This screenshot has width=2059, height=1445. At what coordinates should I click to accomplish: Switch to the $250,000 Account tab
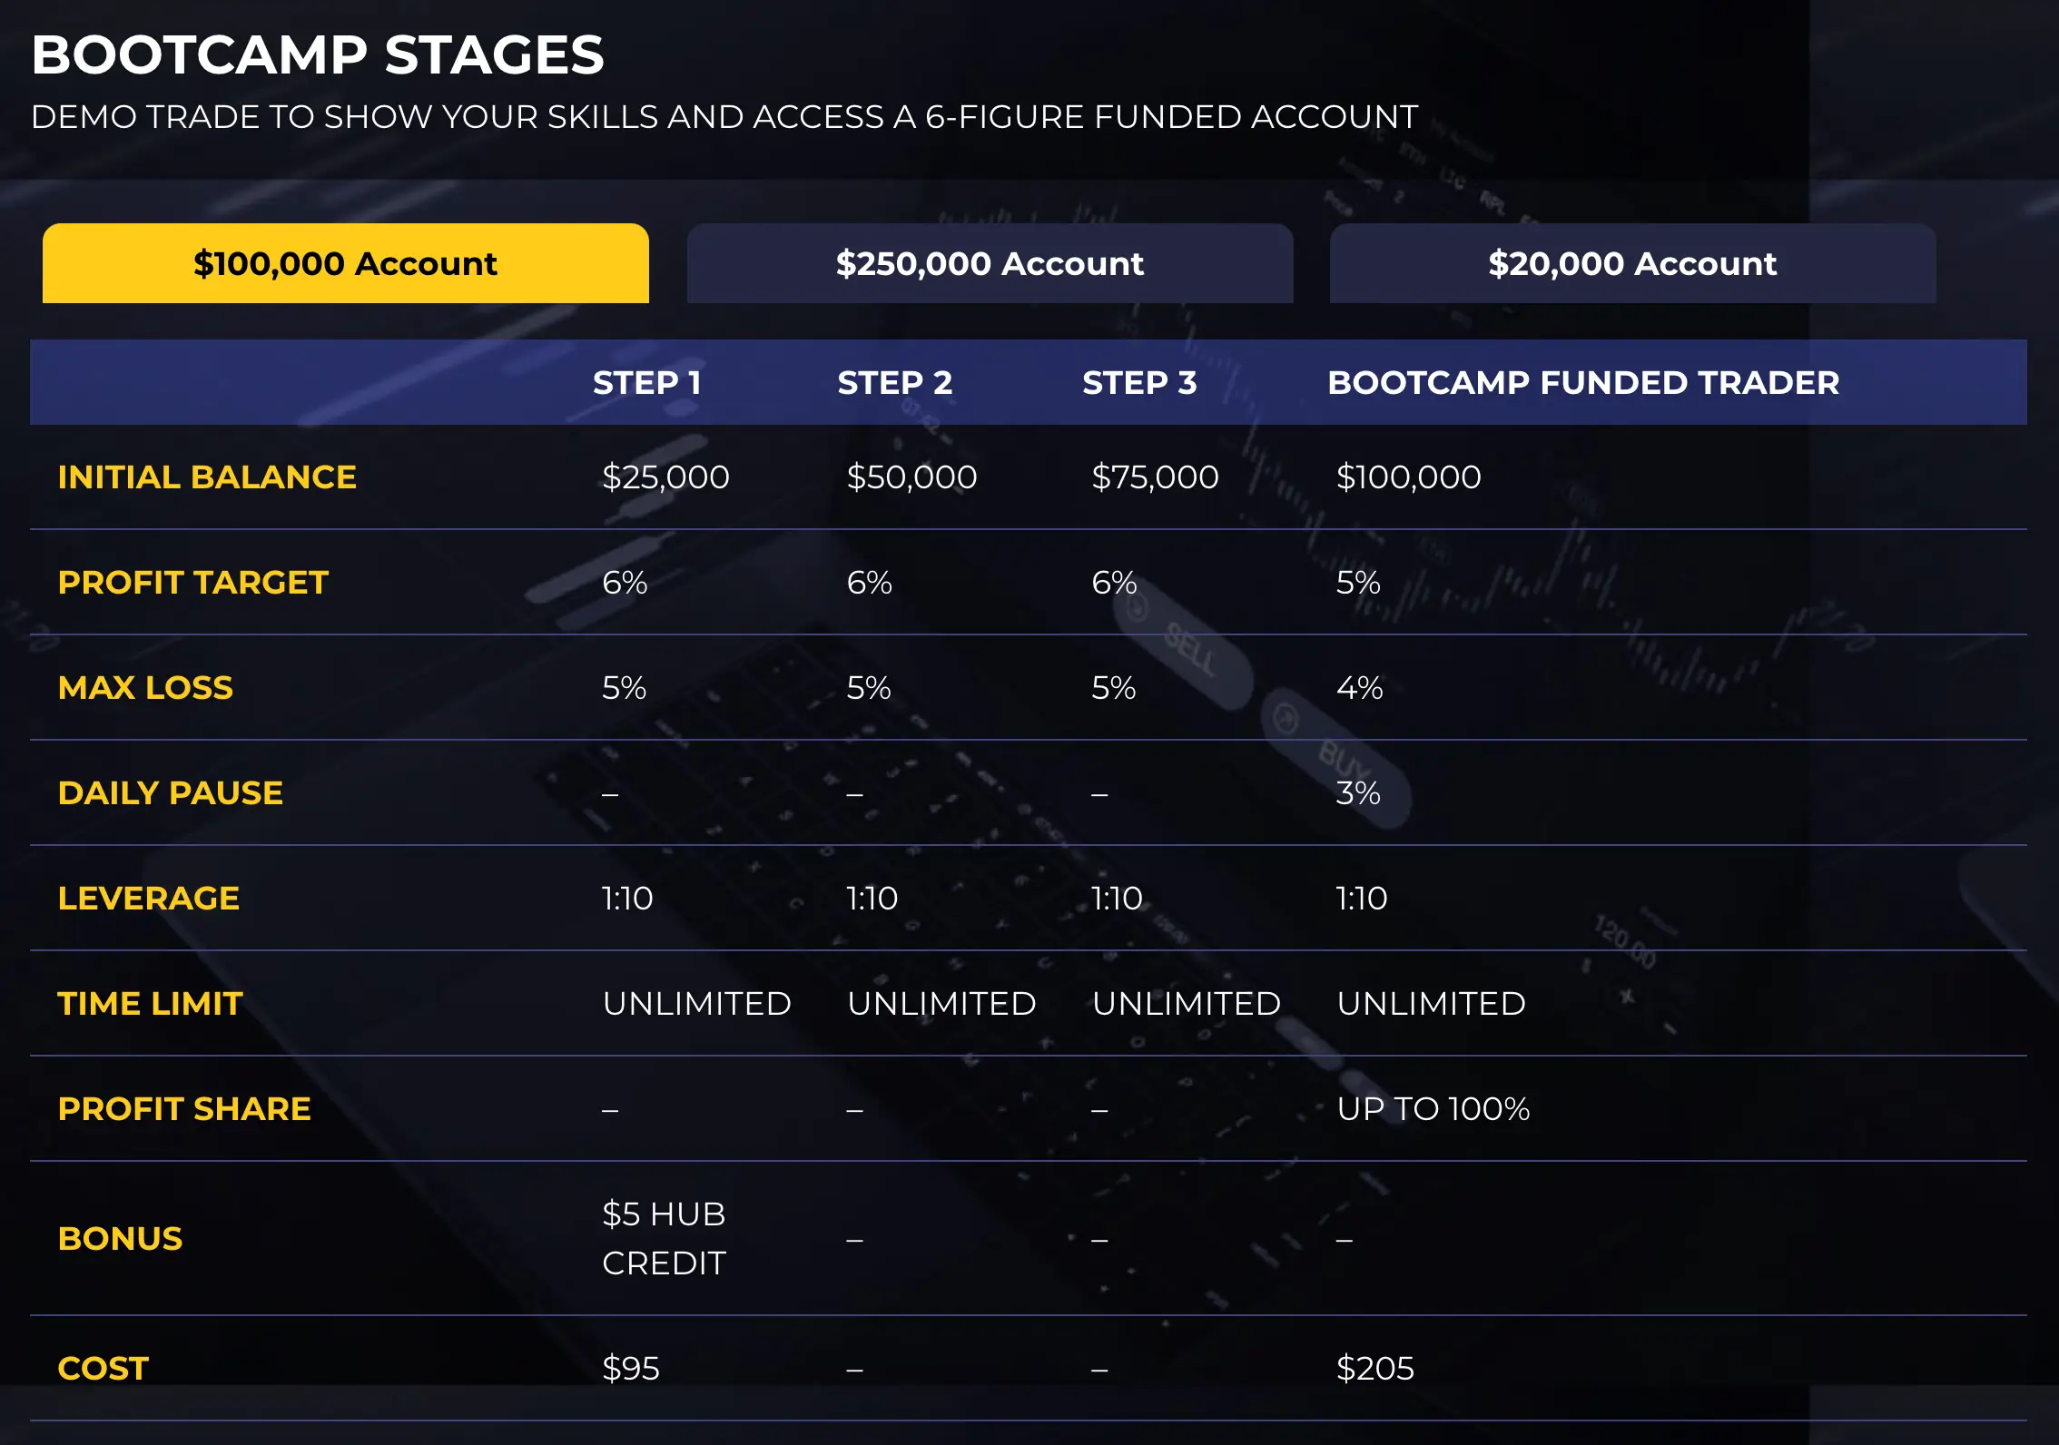(990, 263)
